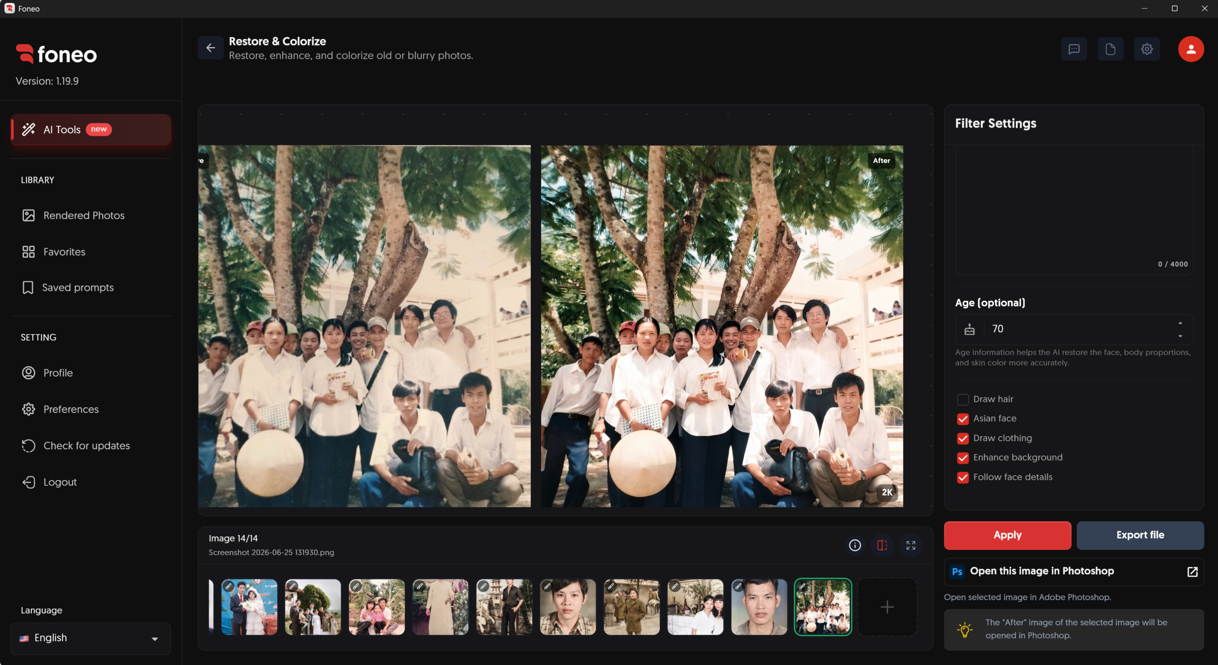The image size is (1218, 665).
Task: Open Rendered Photos in the library
Action: click(x=84, y=215)
